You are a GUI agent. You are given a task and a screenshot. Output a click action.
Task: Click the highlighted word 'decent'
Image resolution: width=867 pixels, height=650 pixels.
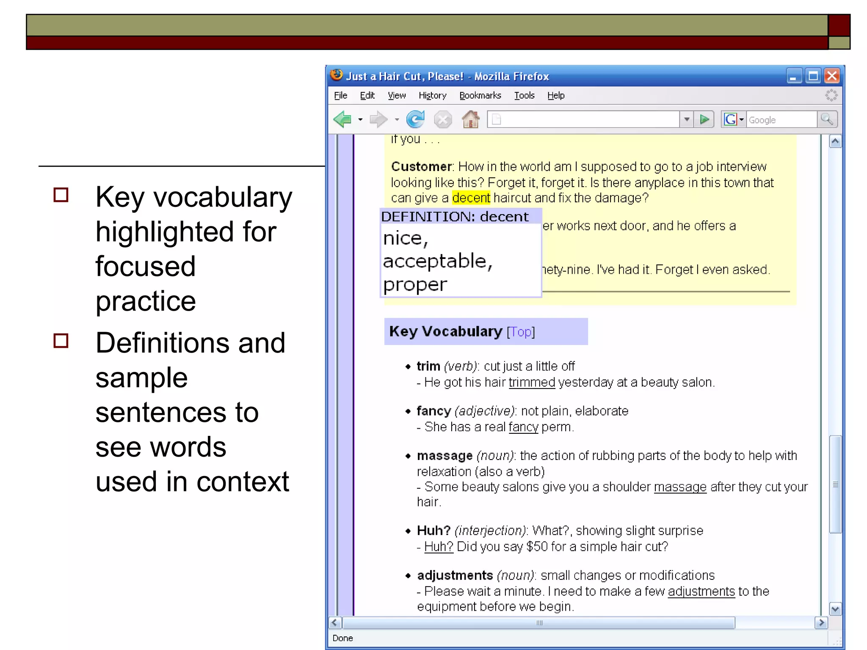point(471,198)
